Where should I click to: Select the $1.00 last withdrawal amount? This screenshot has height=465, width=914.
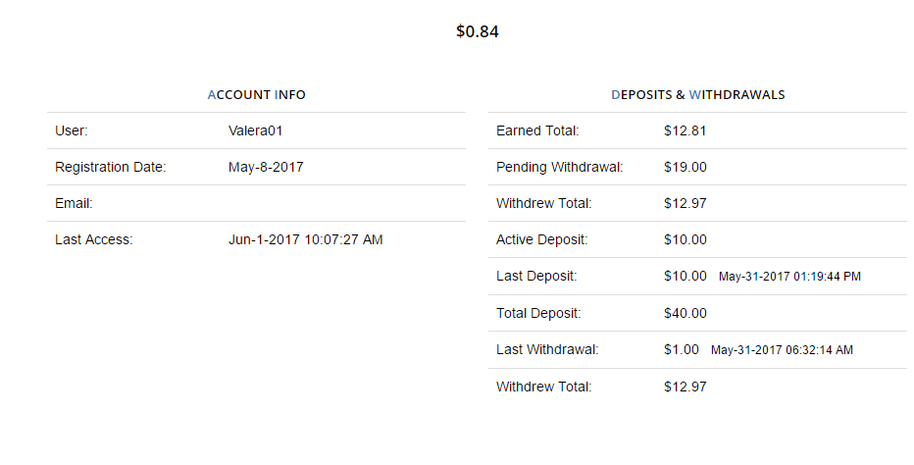(681, 349)
